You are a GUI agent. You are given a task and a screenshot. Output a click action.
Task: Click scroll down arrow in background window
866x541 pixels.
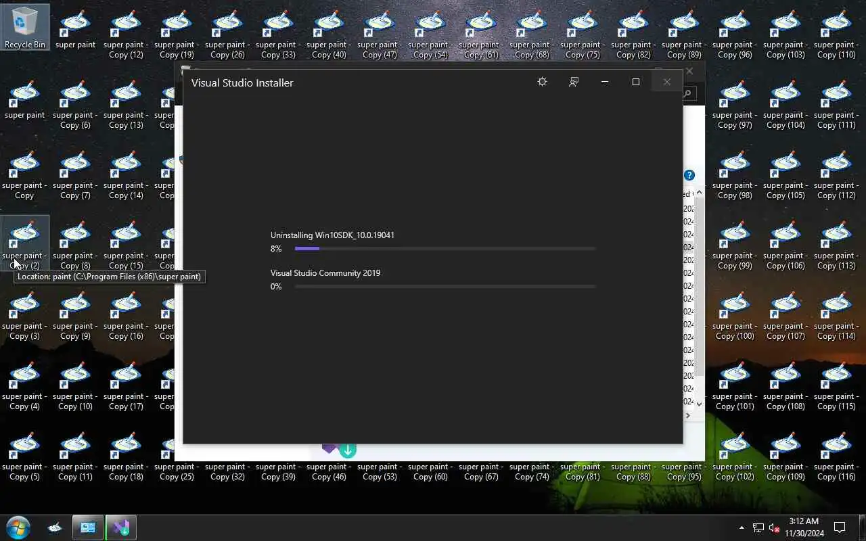tap(699, 404)
